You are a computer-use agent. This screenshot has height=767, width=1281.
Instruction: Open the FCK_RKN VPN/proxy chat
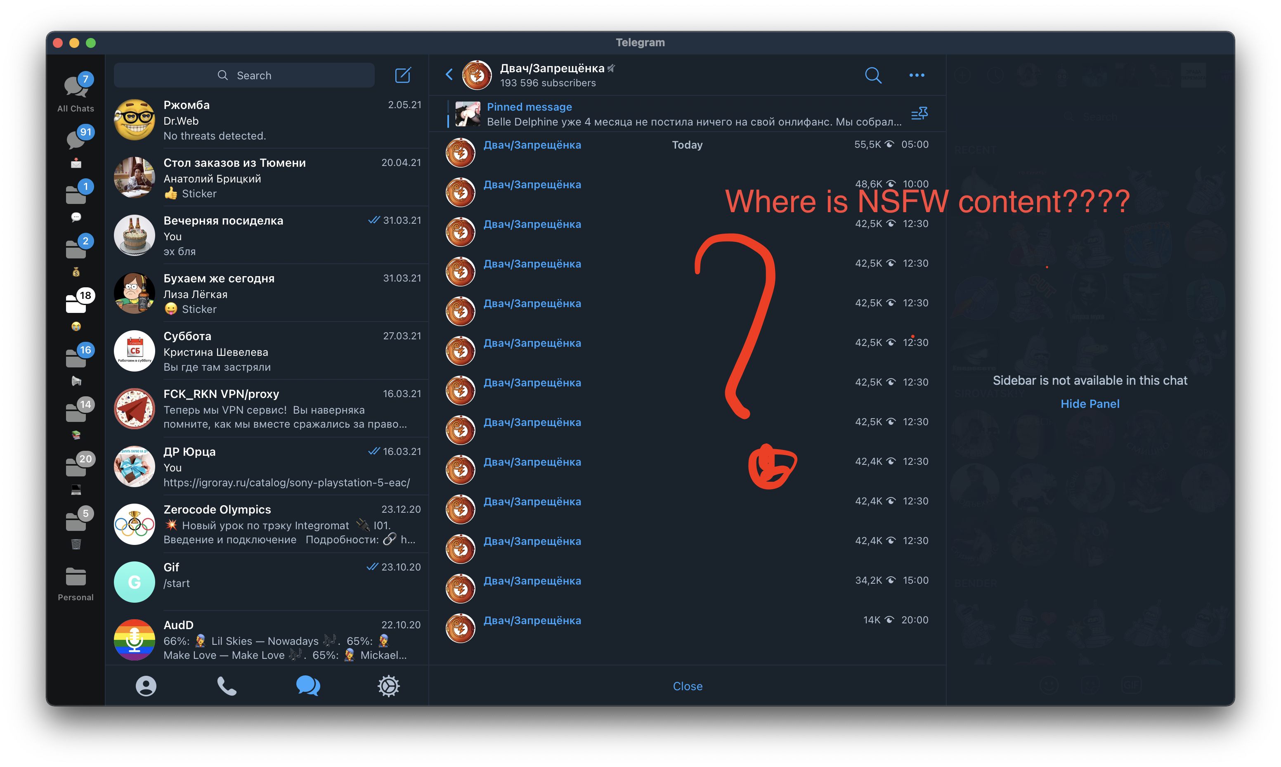click(267, 409)
